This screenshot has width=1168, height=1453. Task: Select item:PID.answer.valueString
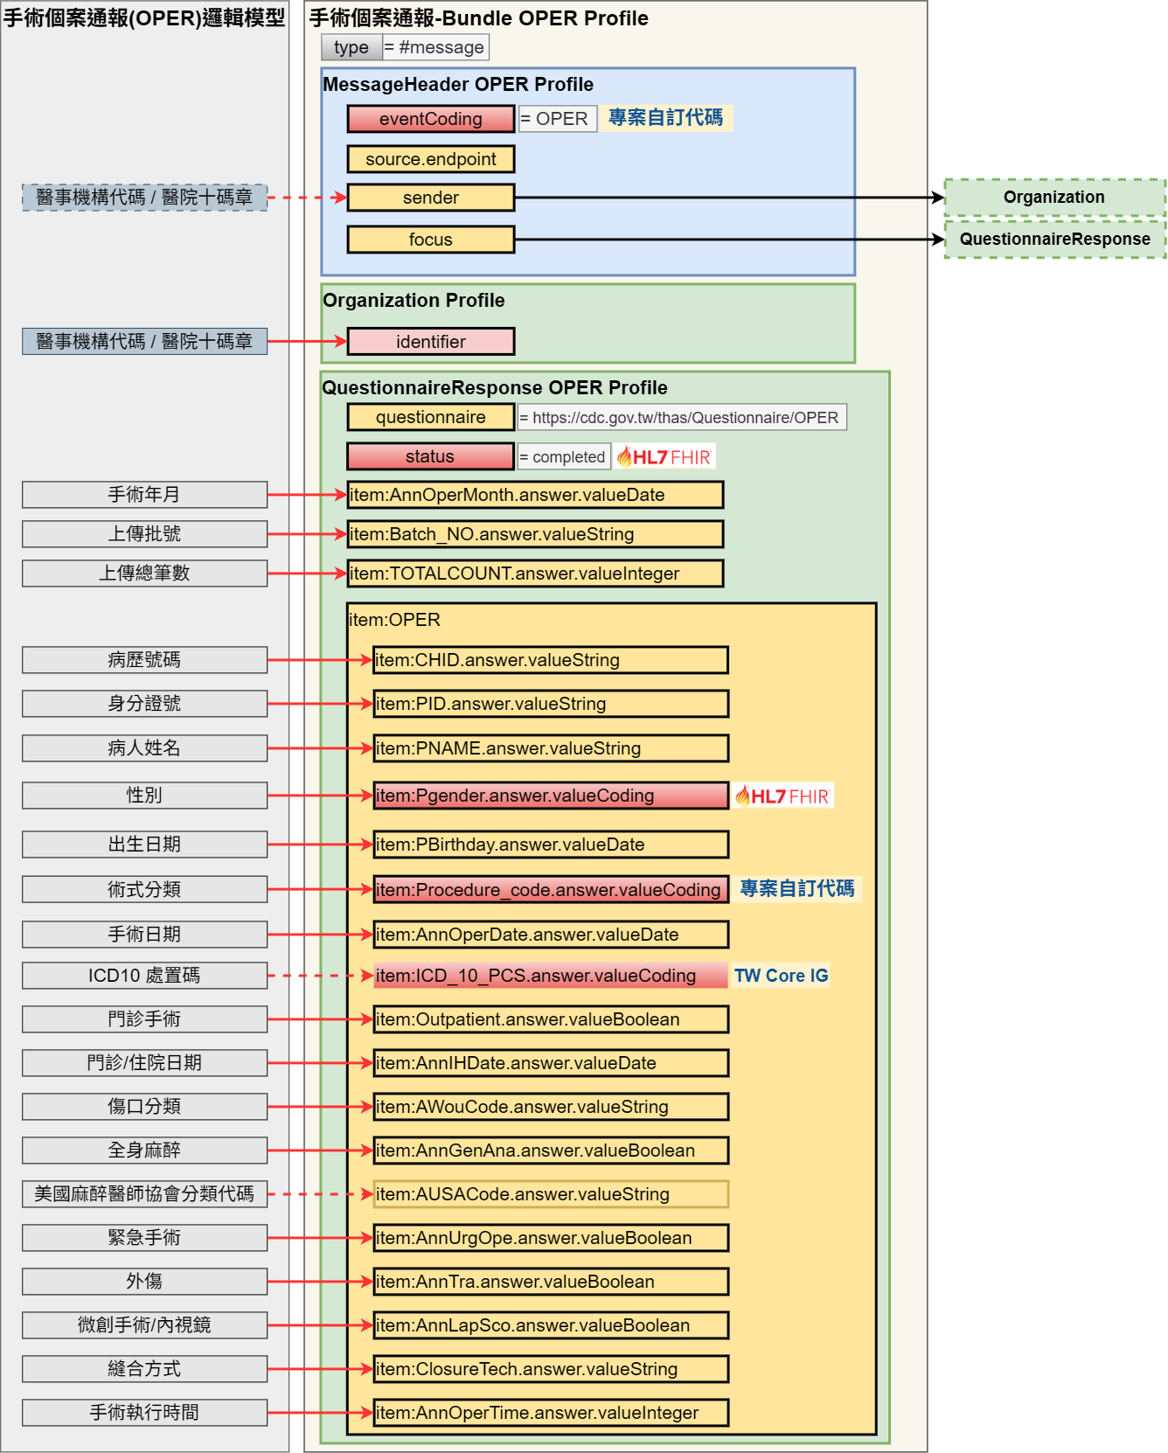pyautogui.click(x=551, y=704)
